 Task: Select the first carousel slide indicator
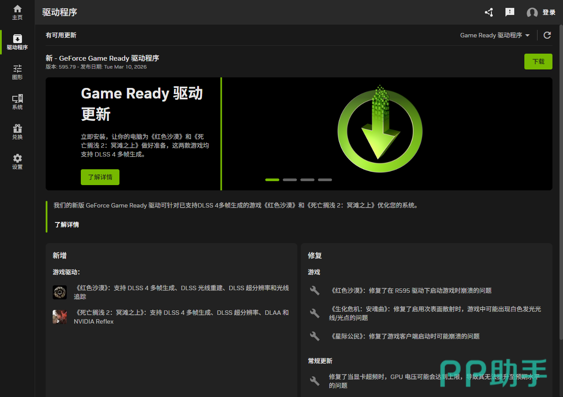coord(272,180)
